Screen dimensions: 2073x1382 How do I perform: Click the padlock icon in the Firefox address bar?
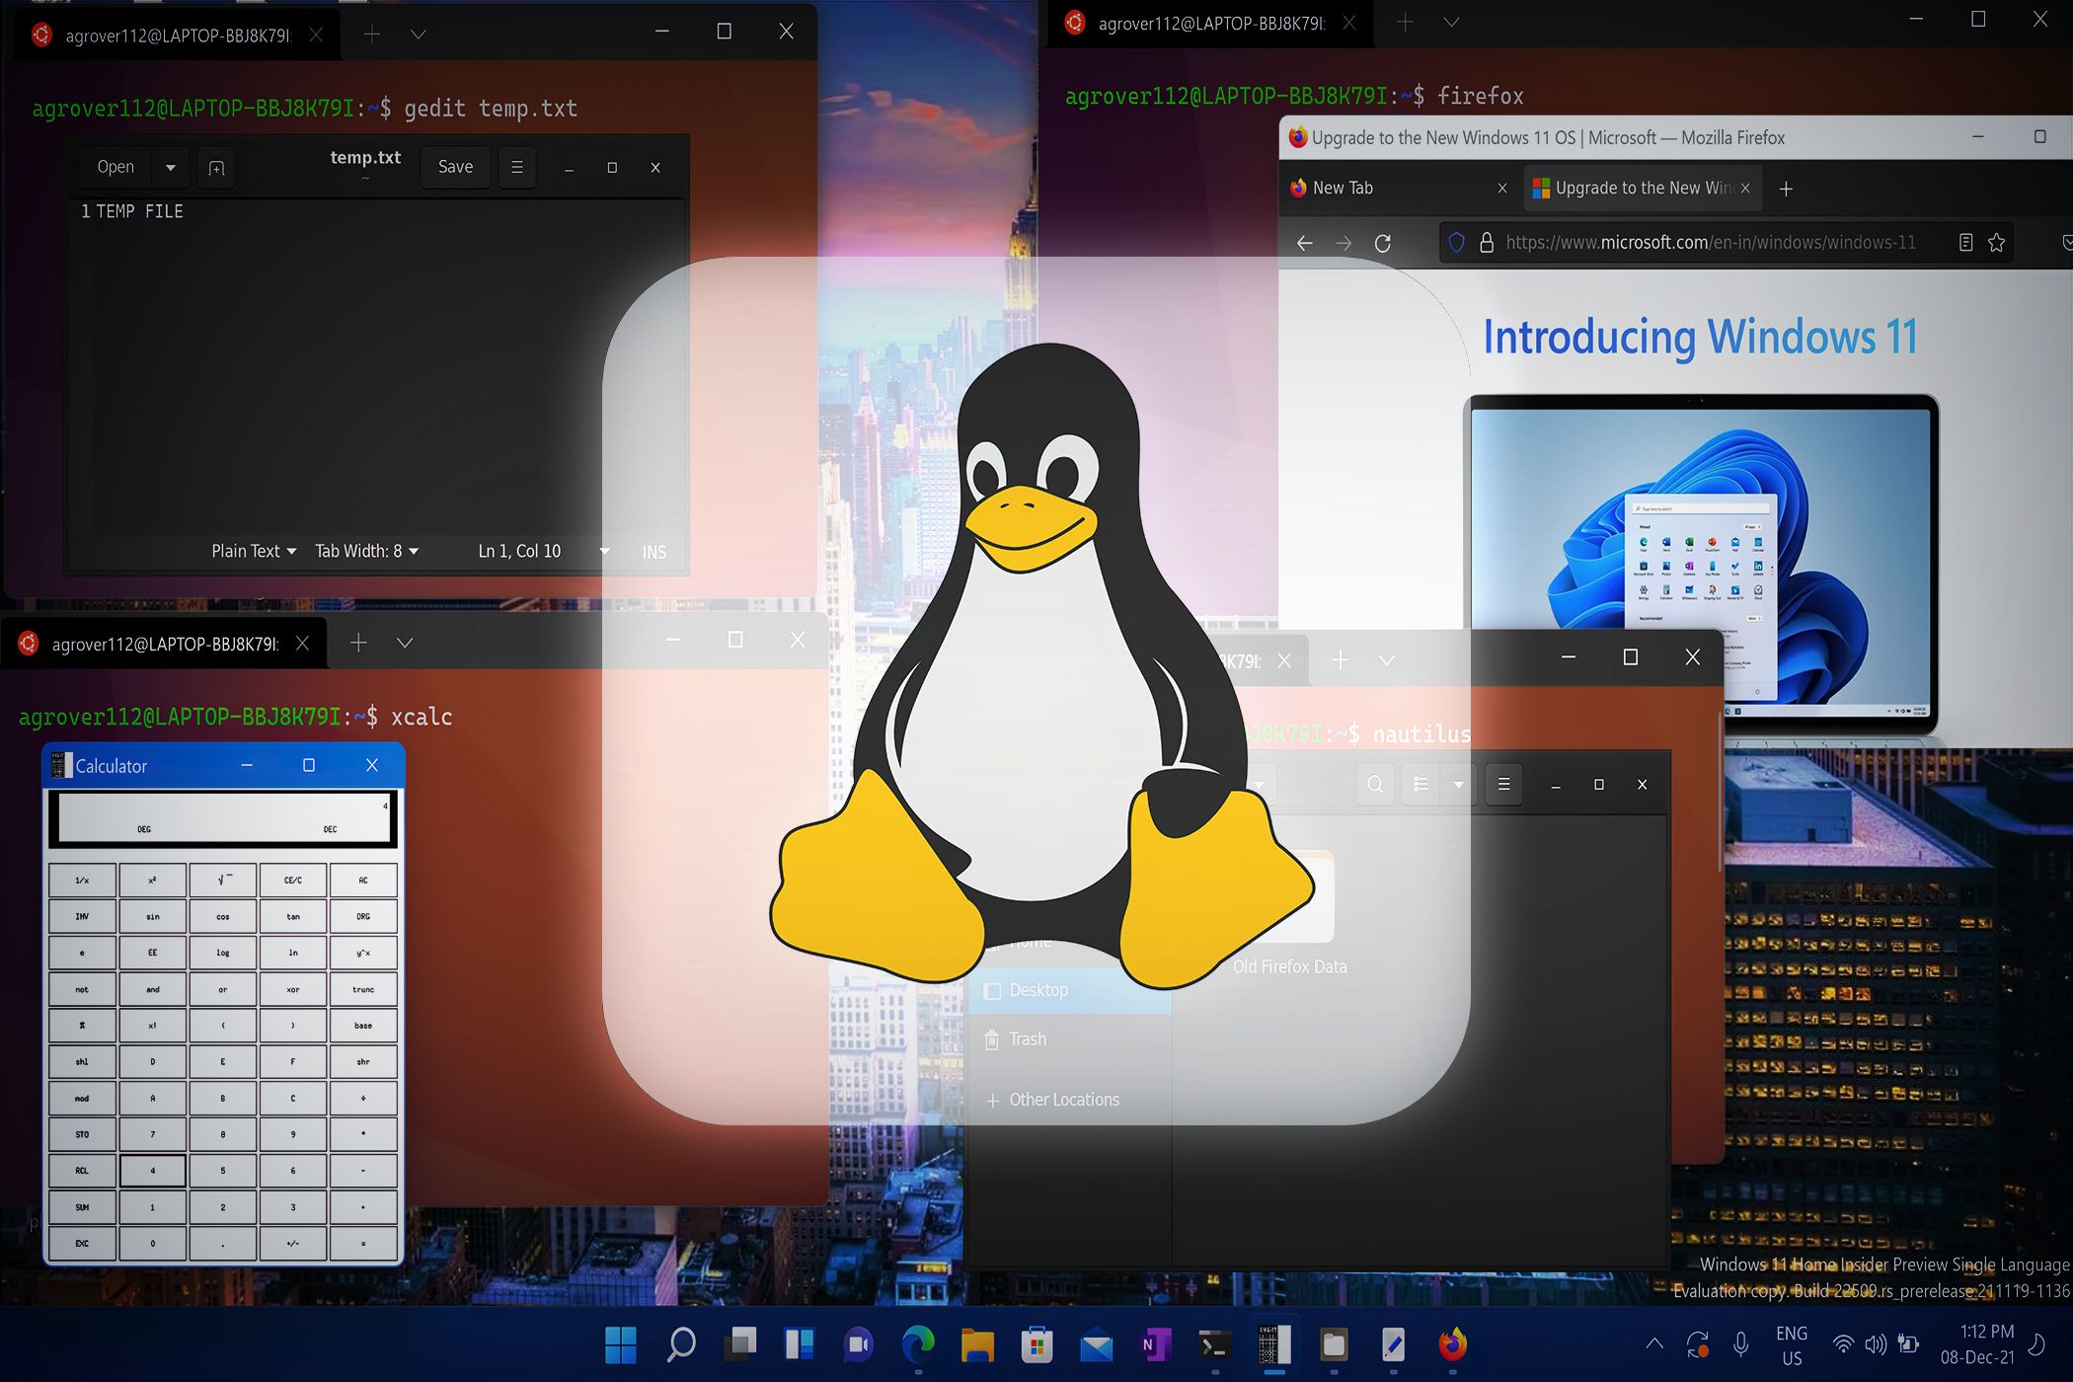pos(1486,242)
